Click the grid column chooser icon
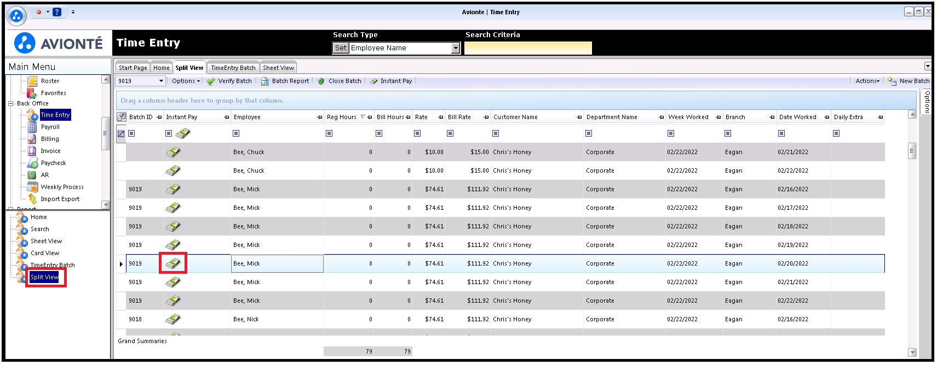 tap(121, 117)
